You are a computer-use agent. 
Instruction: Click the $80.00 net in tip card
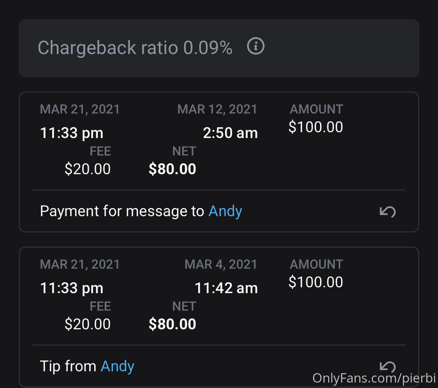click(x=172, y=324)
